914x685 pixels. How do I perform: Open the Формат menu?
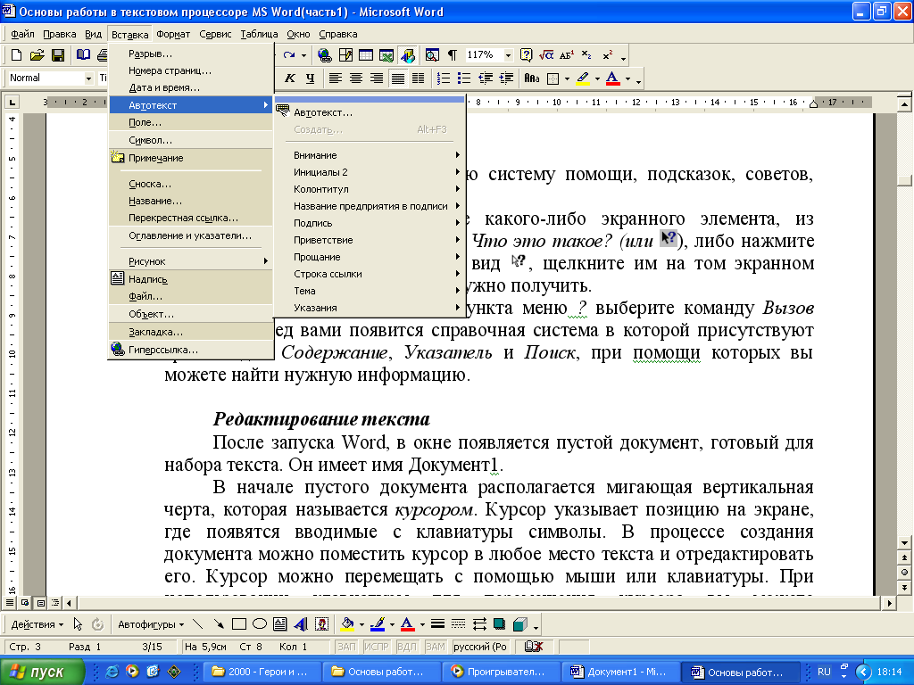173,34
